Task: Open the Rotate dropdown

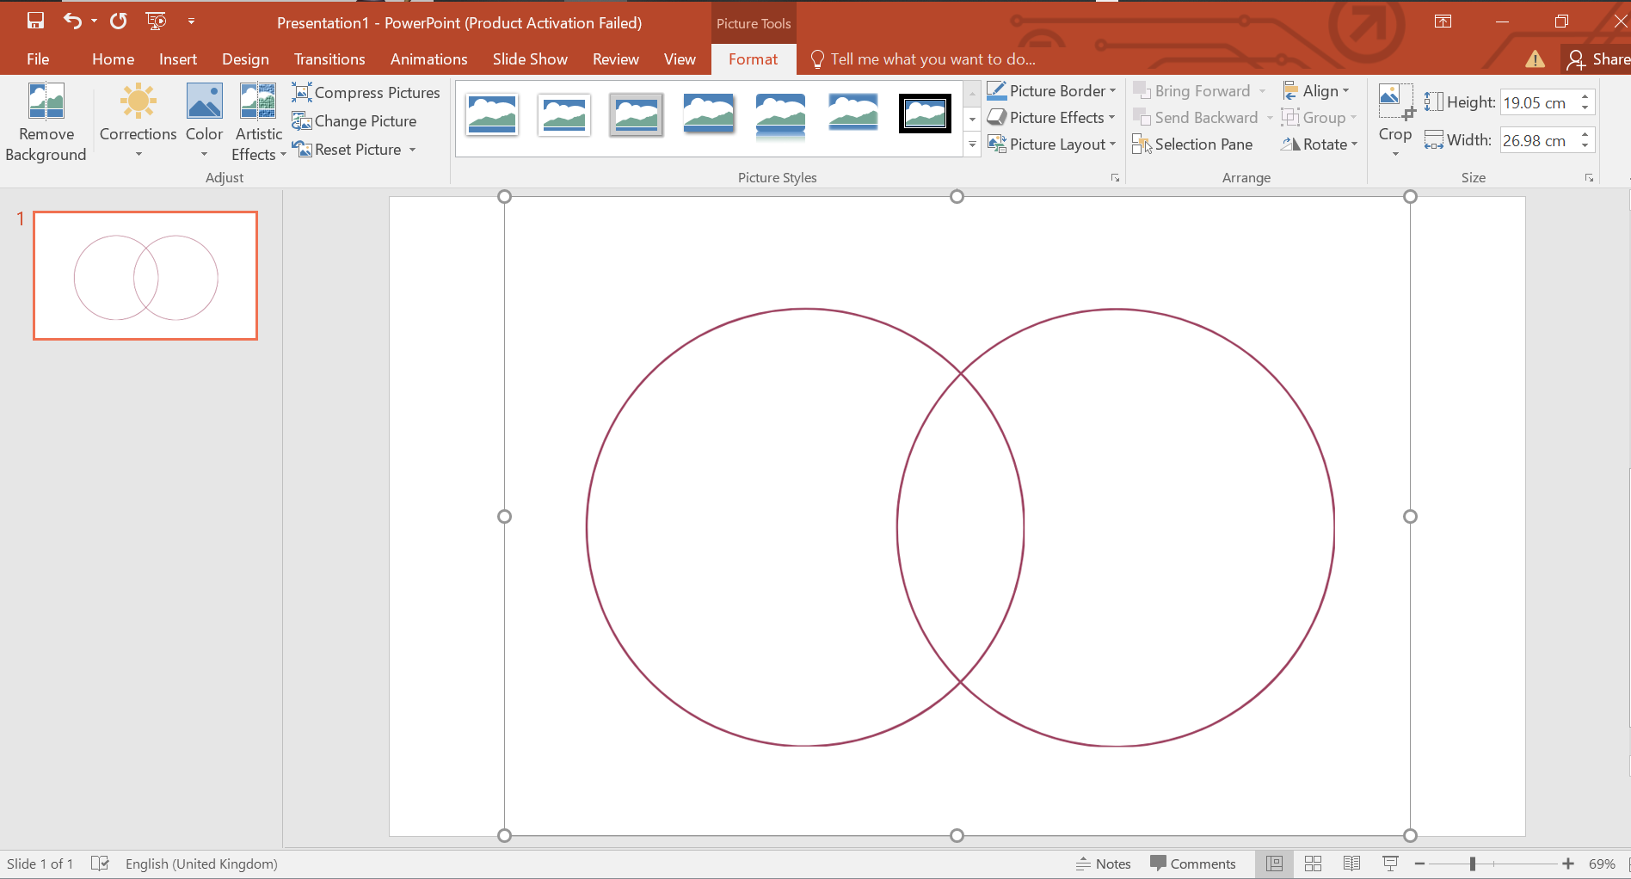Action: [x=1320, y=144]
